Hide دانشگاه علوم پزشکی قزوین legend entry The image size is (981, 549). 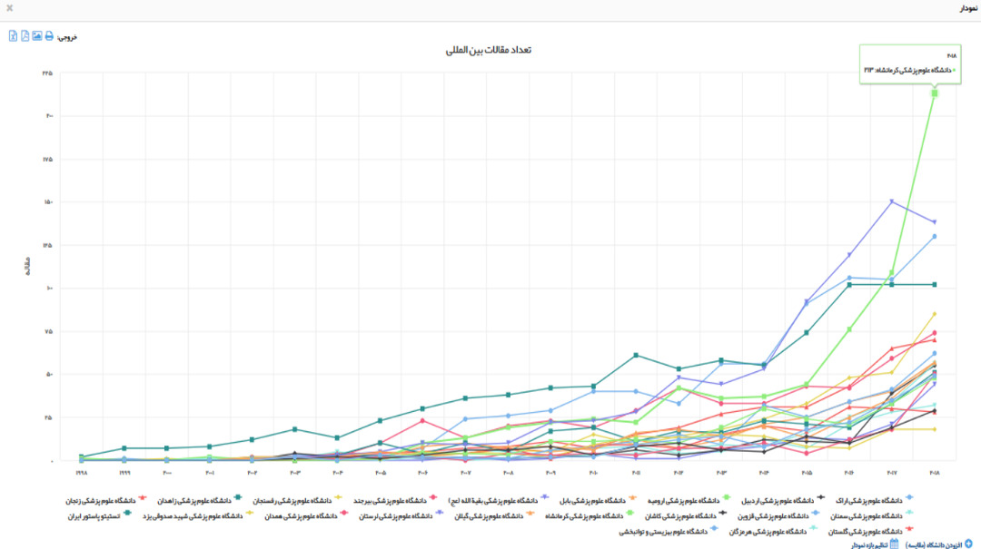tap(778, 515)
